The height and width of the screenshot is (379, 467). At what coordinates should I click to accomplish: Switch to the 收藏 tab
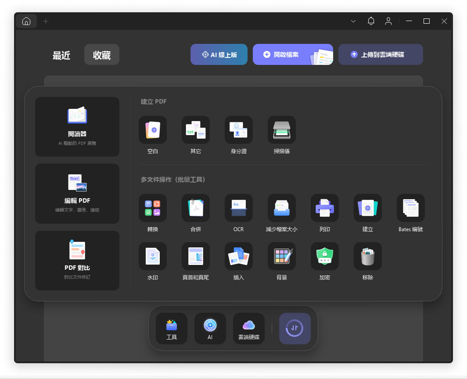[101, 55]
